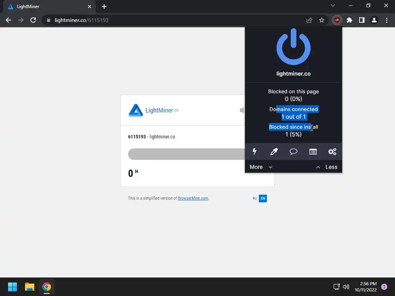Open Chrome three-dot menu

387,20
